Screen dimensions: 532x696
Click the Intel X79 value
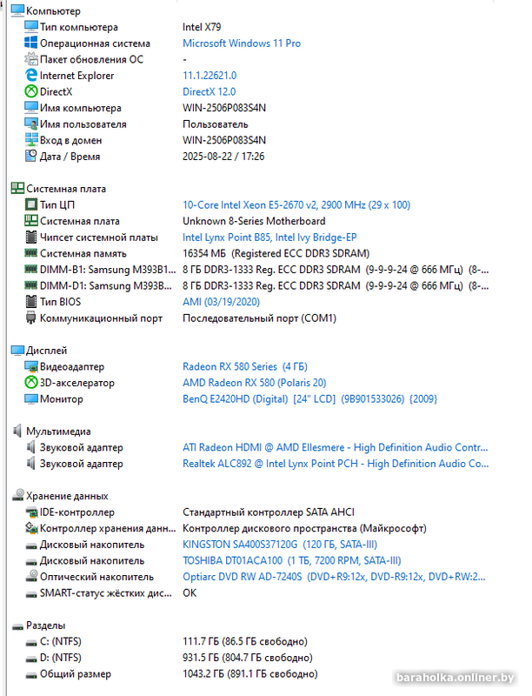tap(202, 27)
